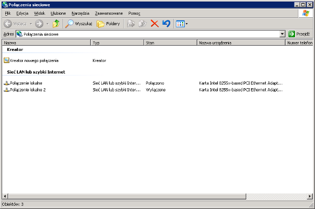This screenshot has height=209, width=315.
Task: Click the Windows flag logo
Action: click(x=306, y=13)
